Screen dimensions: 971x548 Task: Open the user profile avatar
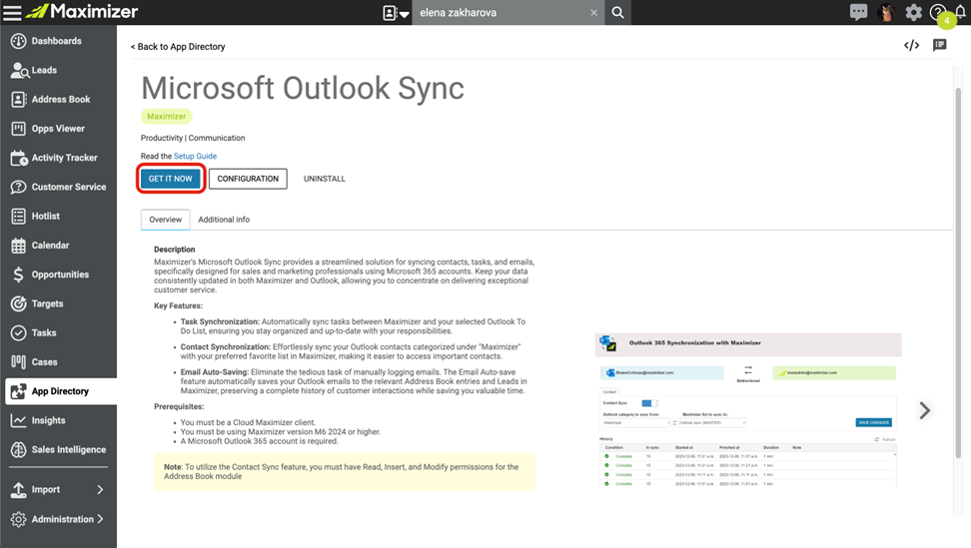[886, 12]
